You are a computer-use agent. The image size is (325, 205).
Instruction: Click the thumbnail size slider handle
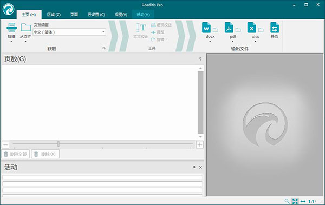[58, 144]
